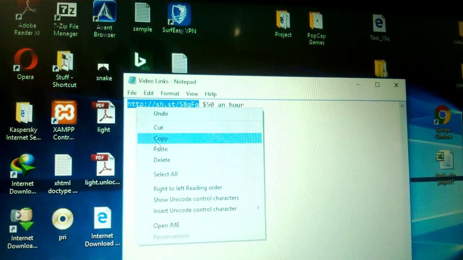
Task: Launch the Google Chrome desktop shortcut
Action: coord(443,122)
